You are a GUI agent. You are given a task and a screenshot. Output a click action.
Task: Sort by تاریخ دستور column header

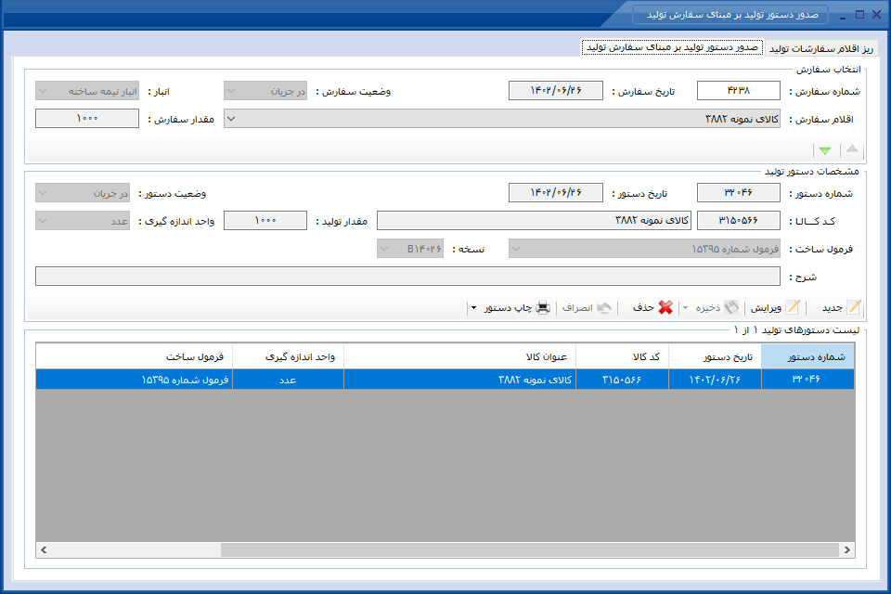[x=715, y=356]
